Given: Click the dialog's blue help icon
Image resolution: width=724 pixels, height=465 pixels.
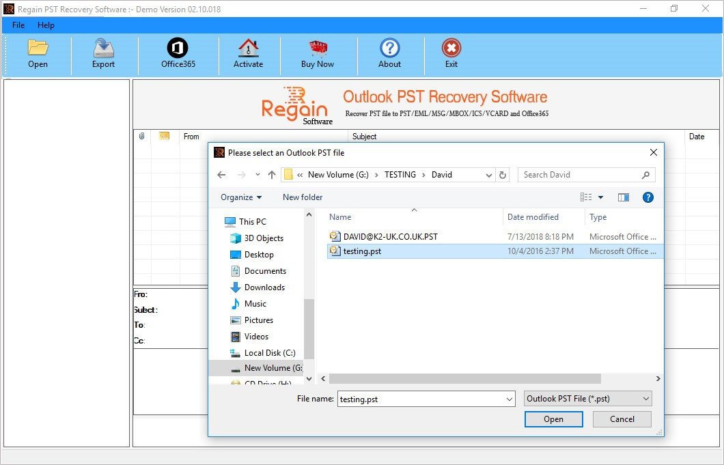Looking at the screenshot, I should point(648,197).
